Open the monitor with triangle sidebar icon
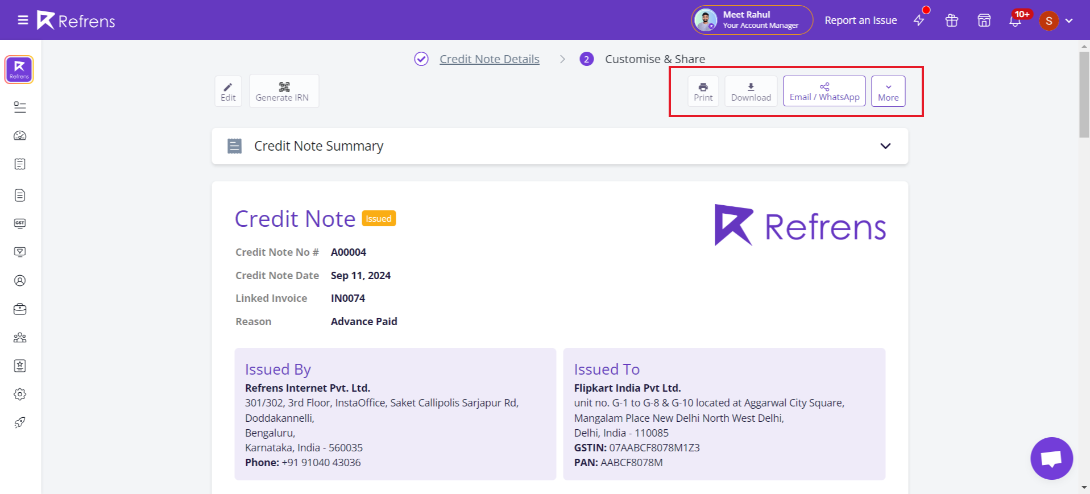Image resolution: width=1090 pixels, height=494 pixels. pyautogui.click(x=20, y=252)
